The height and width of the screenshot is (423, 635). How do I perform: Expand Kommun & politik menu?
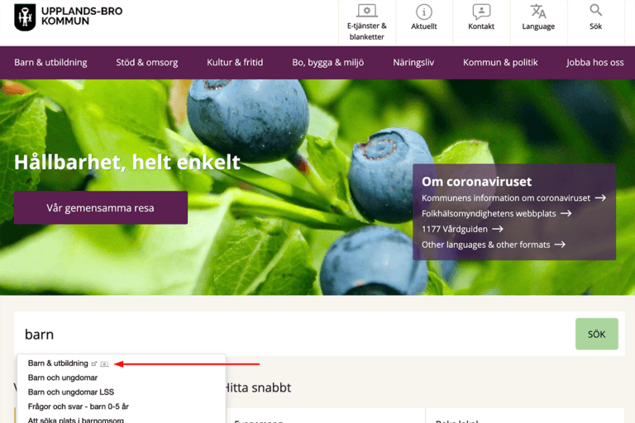(x=500, y=62)
